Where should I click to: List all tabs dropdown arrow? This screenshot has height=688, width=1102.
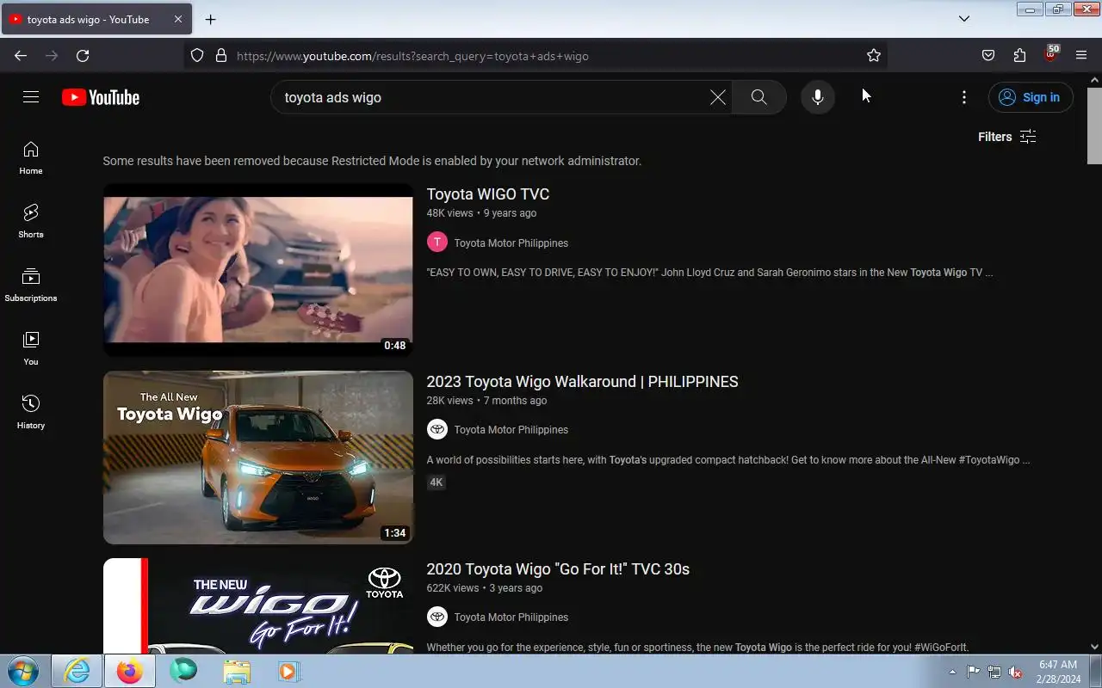tap(964, 19)
